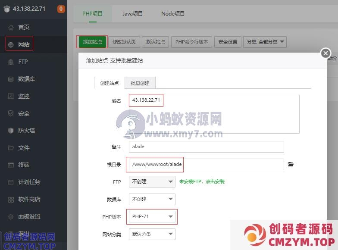Open the PHP version dropdown
The height and width of the screenshot is (250, 338).
(152, 217)
